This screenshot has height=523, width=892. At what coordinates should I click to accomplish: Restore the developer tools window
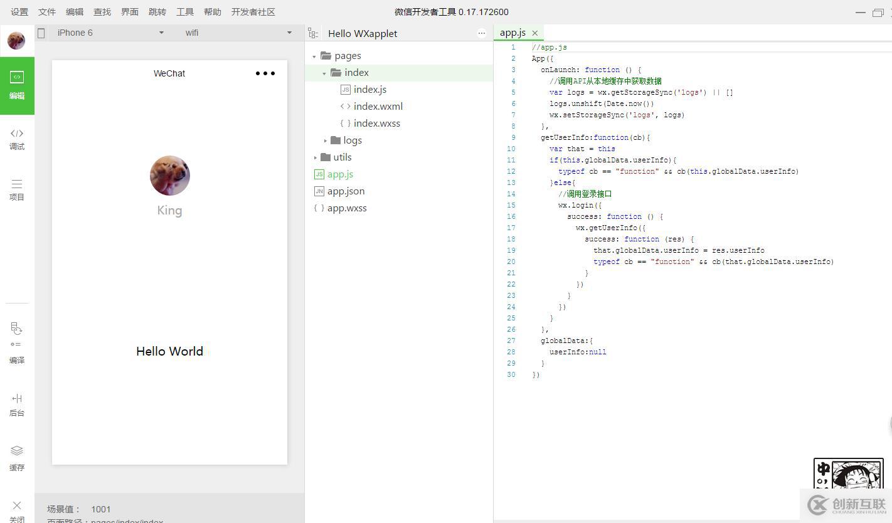tap(878, 13)
